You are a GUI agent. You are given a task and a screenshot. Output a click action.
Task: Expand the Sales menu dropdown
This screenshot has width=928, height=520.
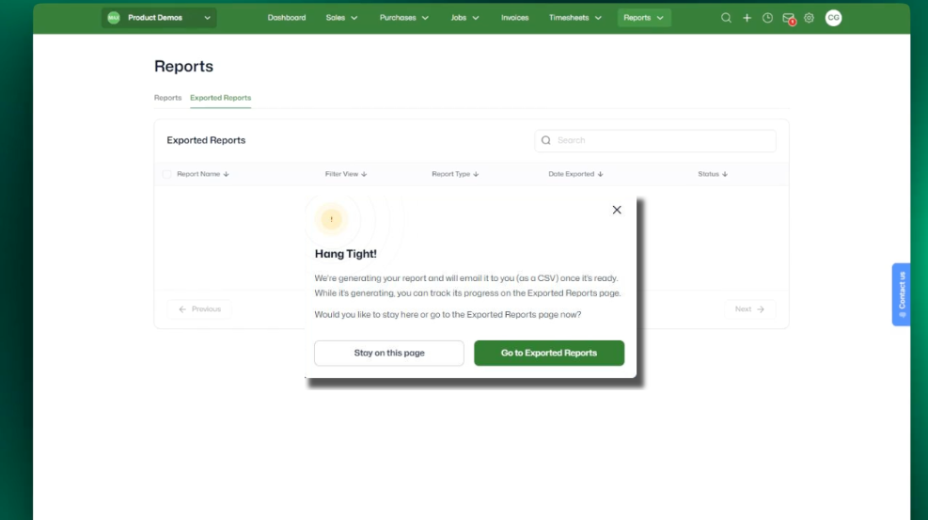coord(341,18)
